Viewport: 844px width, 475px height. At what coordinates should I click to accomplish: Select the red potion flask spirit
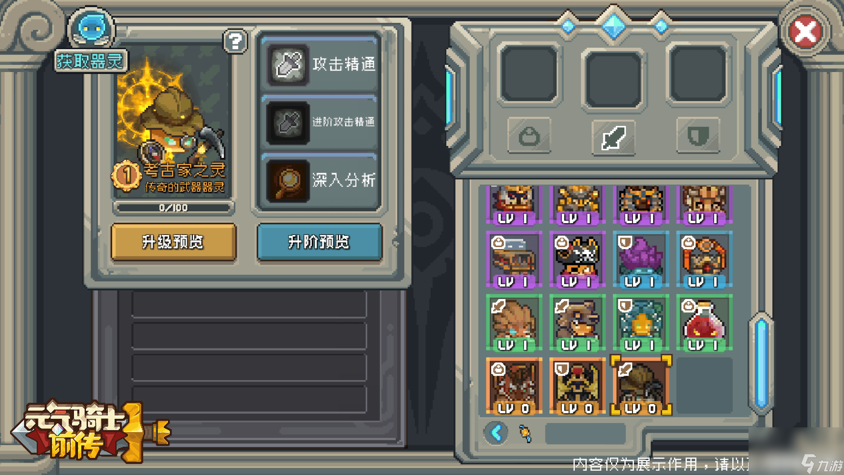pos(704,323)
